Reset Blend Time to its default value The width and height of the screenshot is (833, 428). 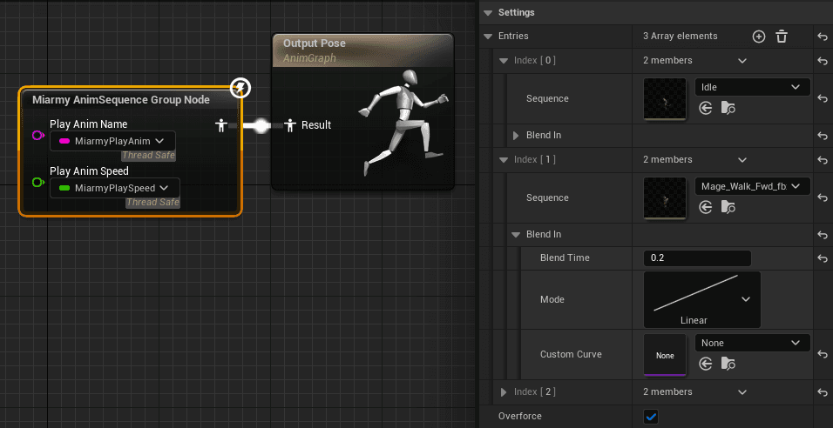[x=823, y=258]
